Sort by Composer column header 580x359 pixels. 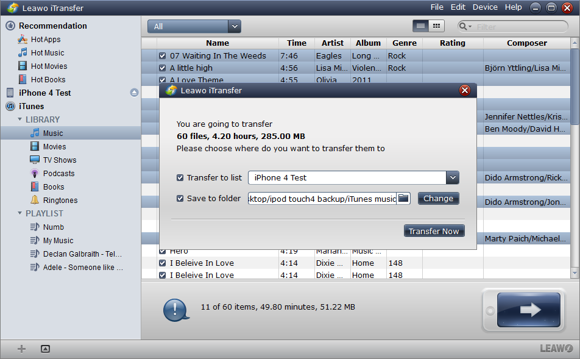(x=527, y=43)
